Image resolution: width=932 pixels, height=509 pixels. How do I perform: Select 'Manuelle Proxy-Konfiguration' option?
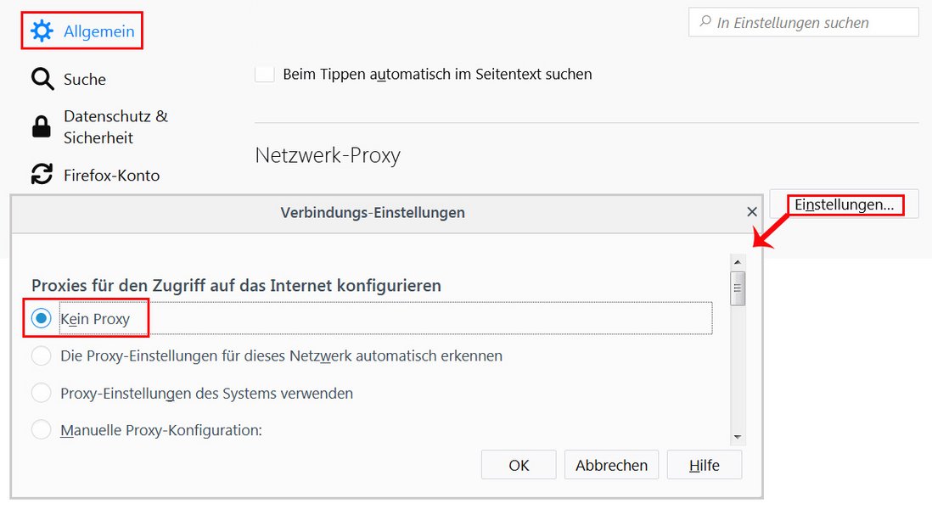[x=42, y=430]
